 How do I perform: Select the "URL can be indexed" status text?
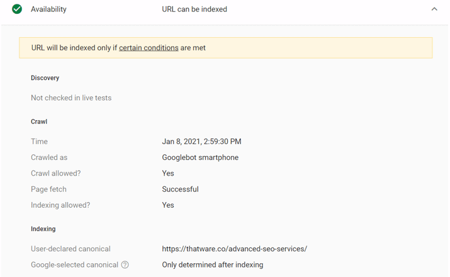click(x=194, y=9)
